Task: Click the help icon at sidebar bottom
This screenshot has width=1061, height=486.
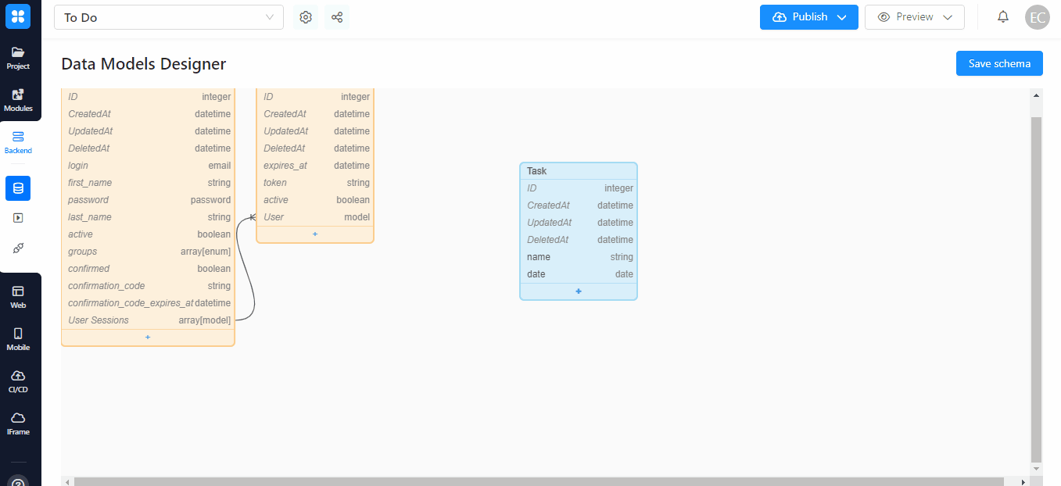Action: pos(18,481)
